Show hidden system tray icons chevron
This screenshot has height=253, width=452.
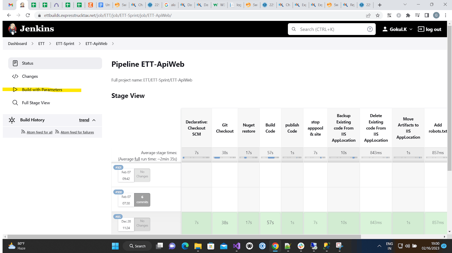[379, 246]
